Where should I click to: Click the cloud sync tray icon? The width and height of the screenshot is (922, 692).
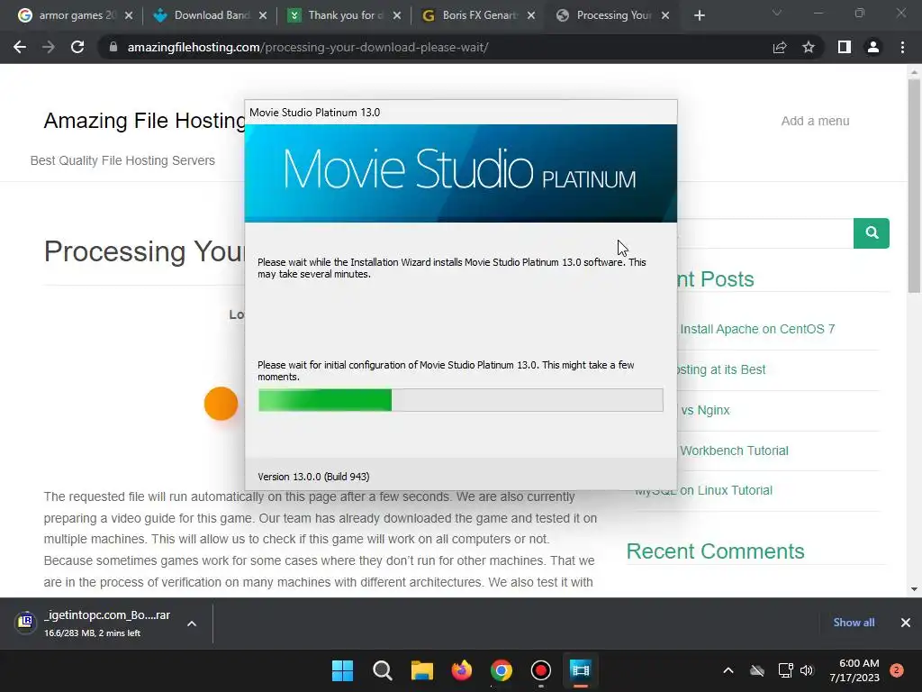(x=757, y=670)
